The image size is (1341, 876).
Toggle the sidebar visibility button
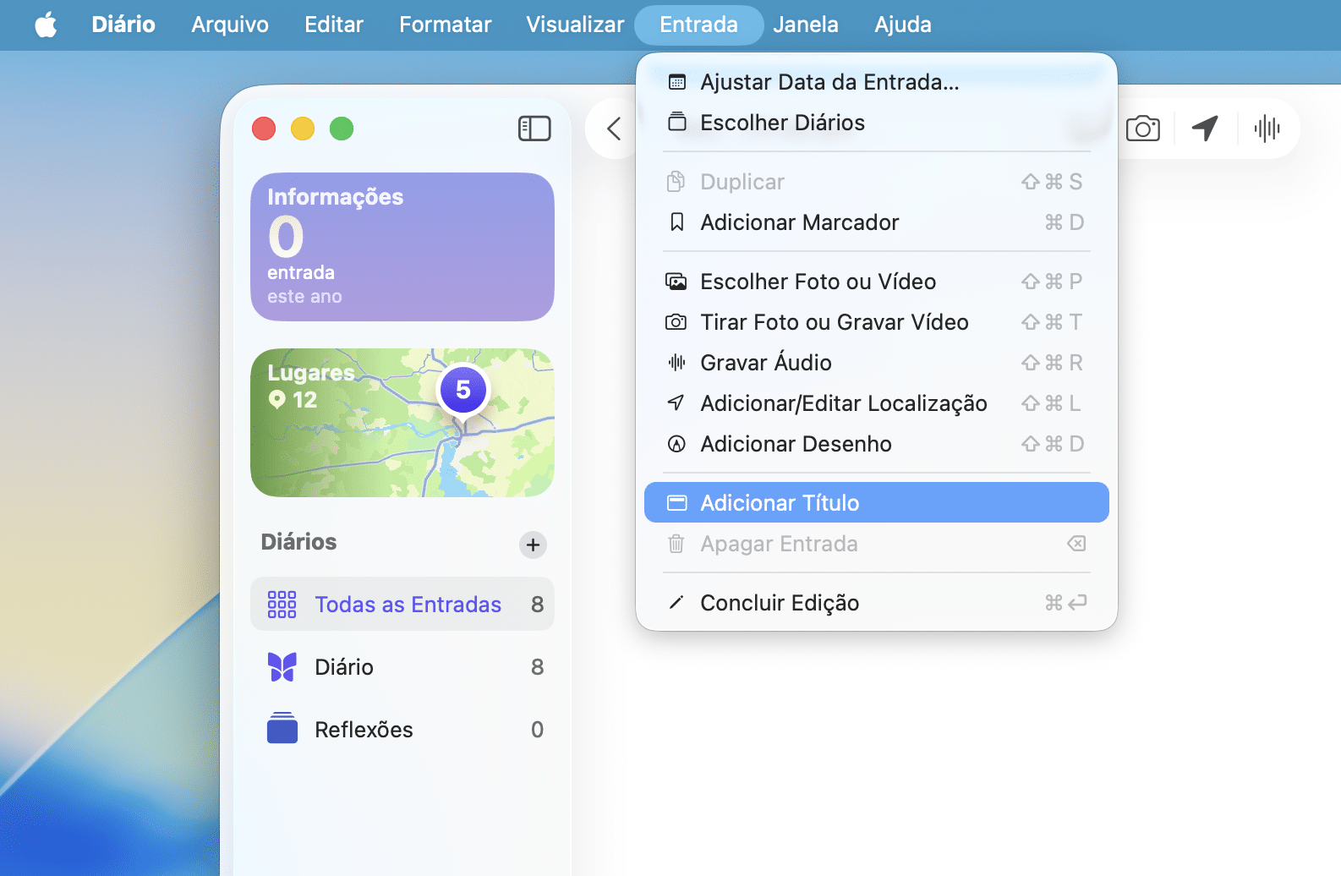pos(534,129)
